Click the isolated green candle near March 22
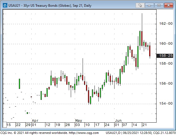This screenshot has height=135, width=176. click(x=19, y=84)
